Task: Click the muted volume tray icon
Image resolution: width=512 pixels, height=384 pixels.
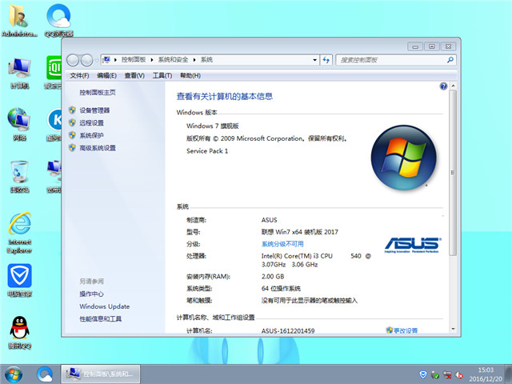Action: click(459, 374)
